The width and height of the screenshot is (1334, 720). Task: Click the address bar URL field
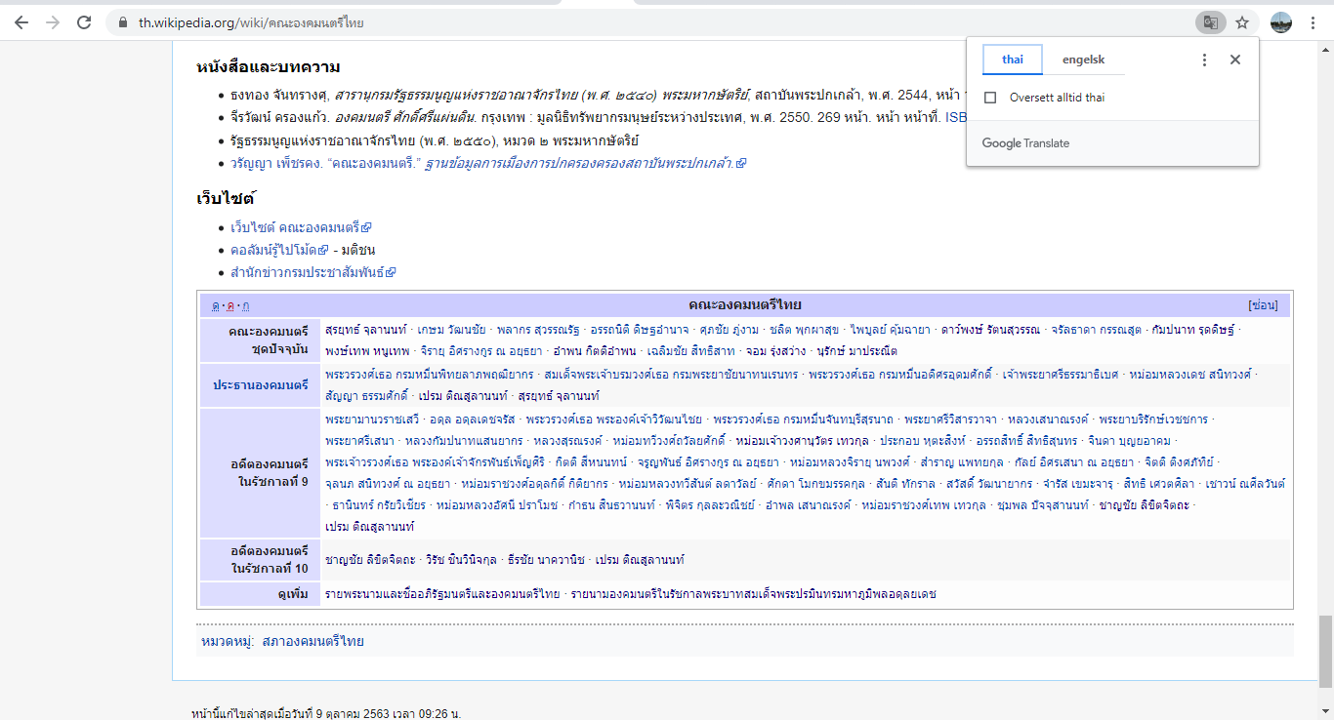586,21
